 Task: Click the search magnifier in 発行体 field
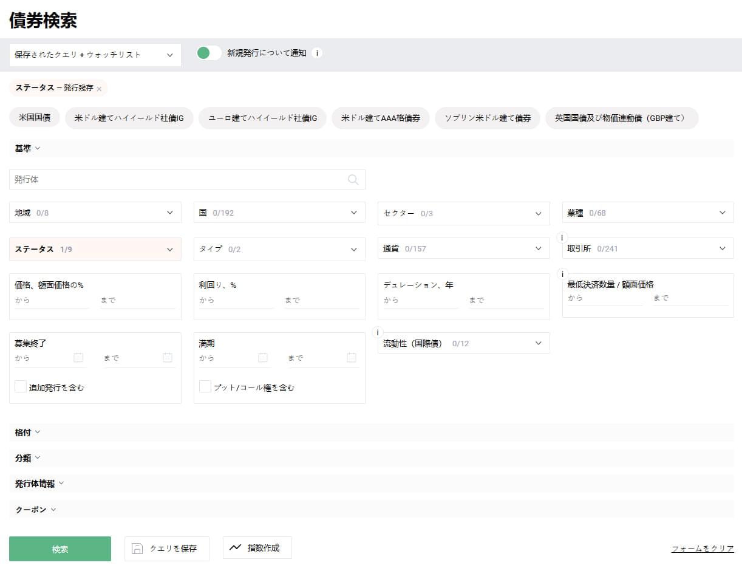[x=353, y=179]
